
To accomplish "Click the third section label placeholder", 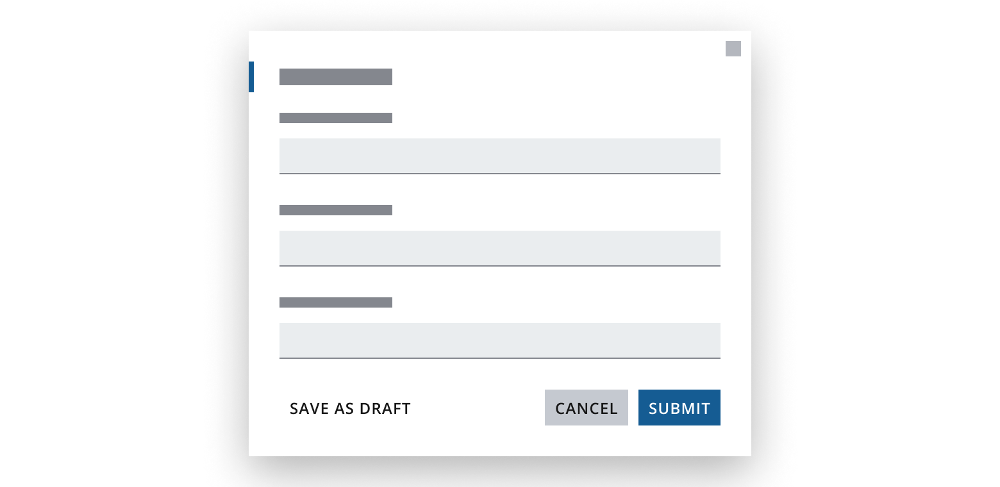I will 335,302.
